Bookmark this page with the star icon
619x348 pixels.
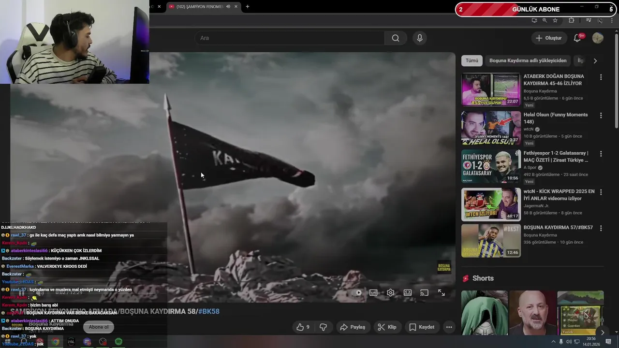tap(555, 20)
